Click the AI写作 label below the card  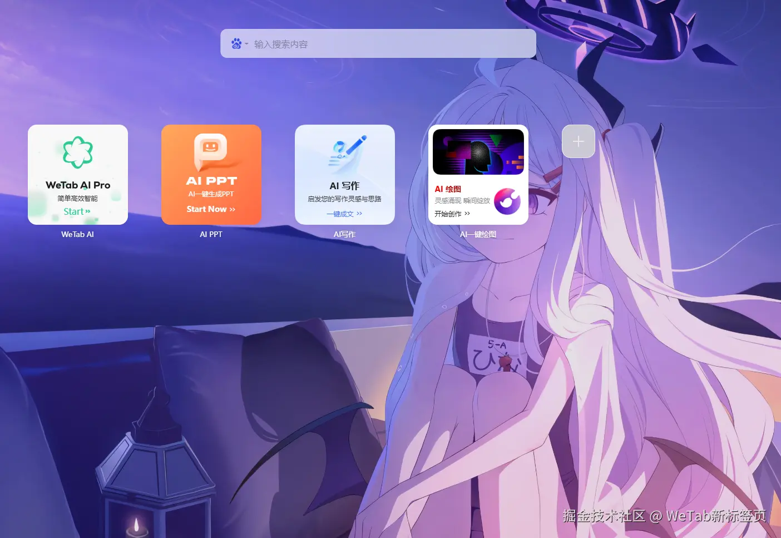click(344, 234)
